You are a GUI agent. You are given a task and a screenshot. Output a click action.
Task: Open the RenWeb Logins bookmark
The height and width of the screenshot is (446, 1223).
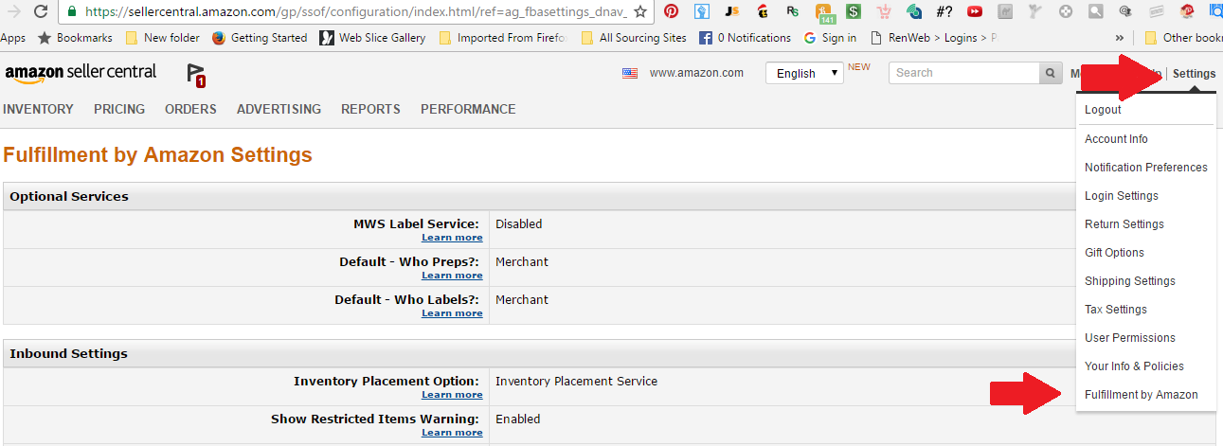pos(933,38)
